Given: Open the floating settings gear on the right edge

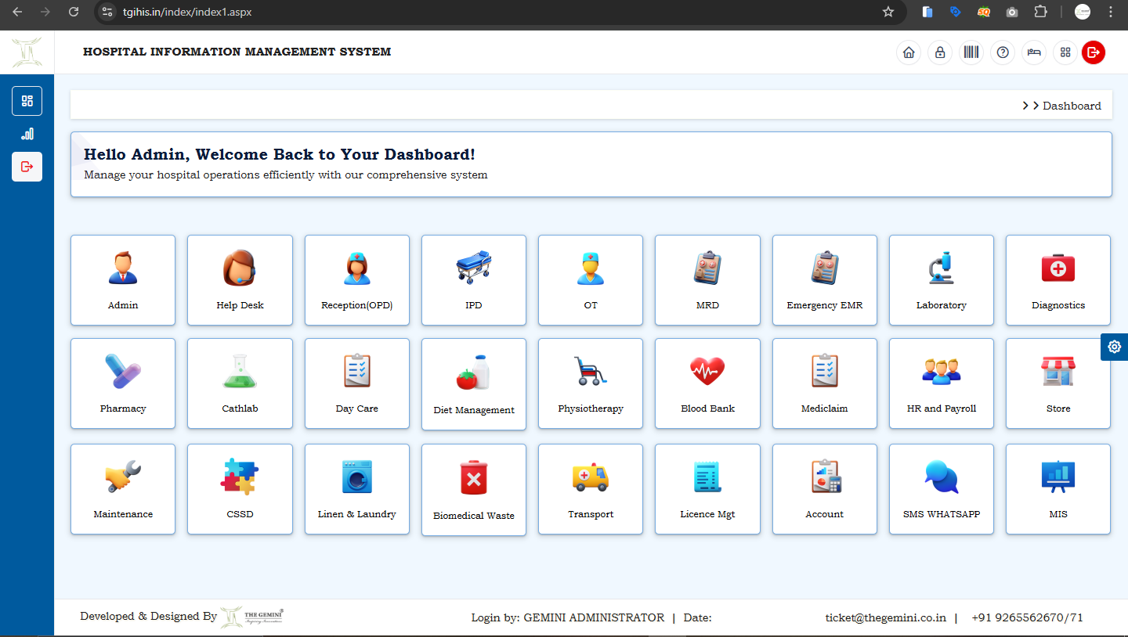Looking at the screenshot, I should [1114, 347].
